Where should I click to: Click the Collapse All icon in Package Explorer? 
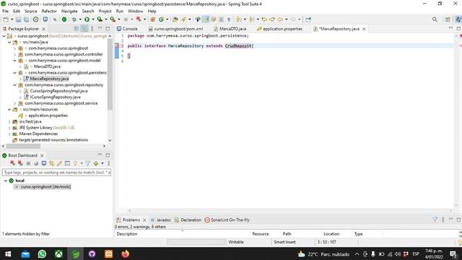(77, 29)
